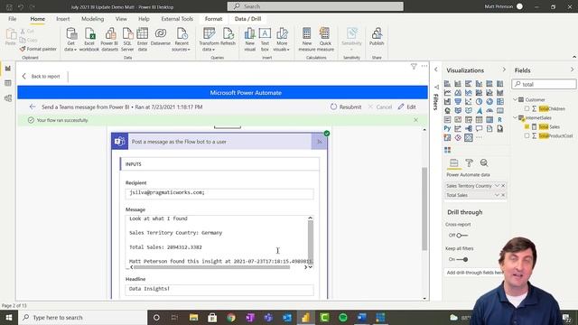Pick the Gauge visual
This screenshot has height=325, width=578.
point(489,110)
